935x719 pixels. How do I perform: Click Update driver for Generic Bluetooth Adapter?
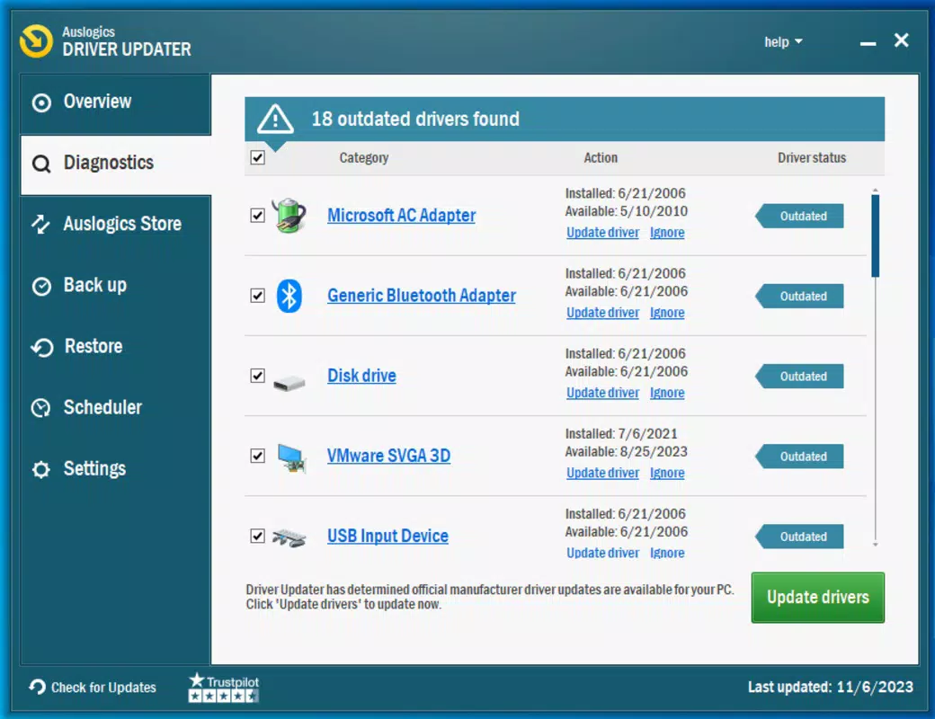[x=602, y=313]
